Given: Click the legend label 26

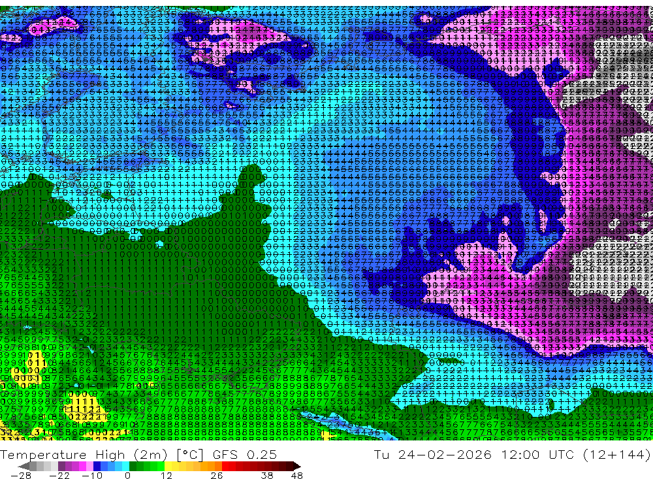Looking at the screenshot, I should [x=217, y=476].
